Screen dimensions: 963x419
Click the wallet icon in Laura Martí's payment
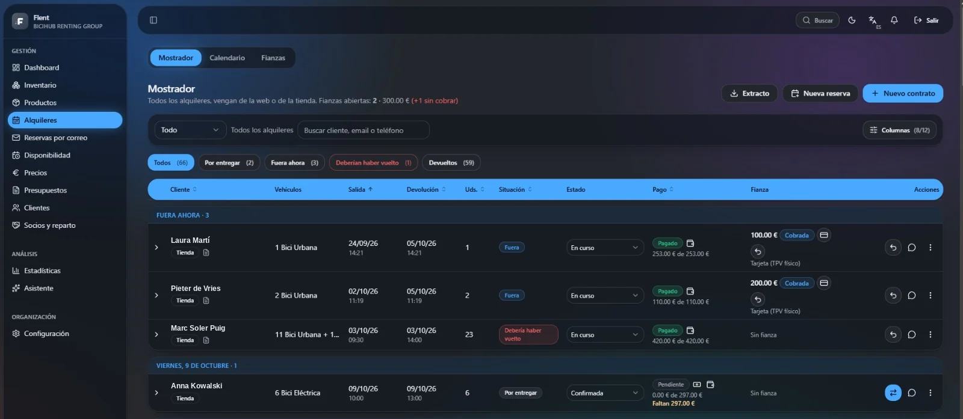tap(690, 243)
